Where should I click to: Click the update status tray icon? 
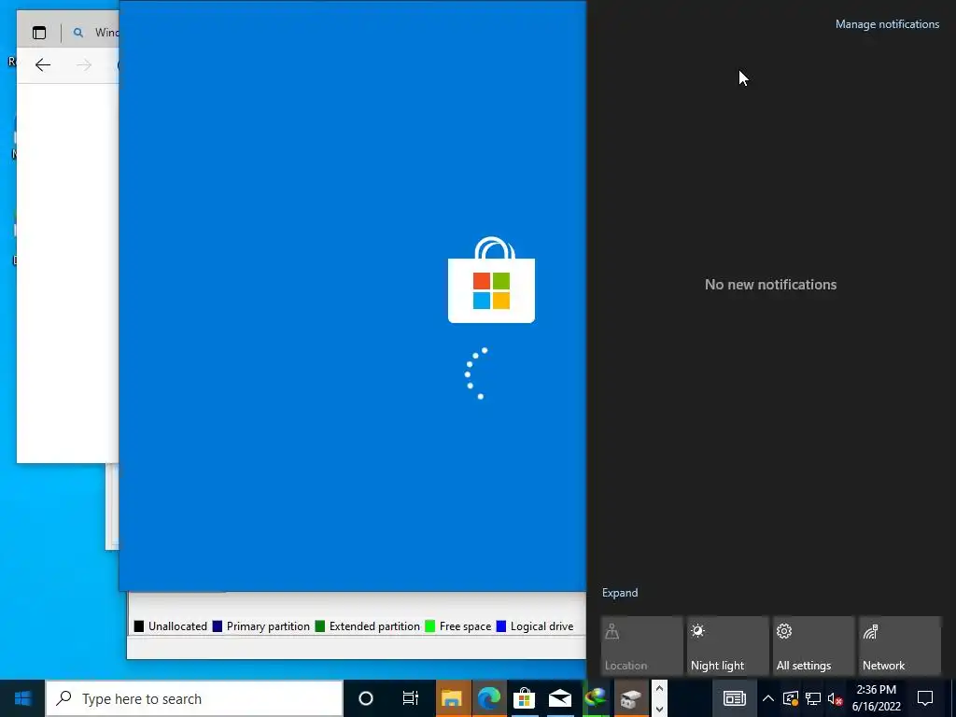(x=790, y=698)
